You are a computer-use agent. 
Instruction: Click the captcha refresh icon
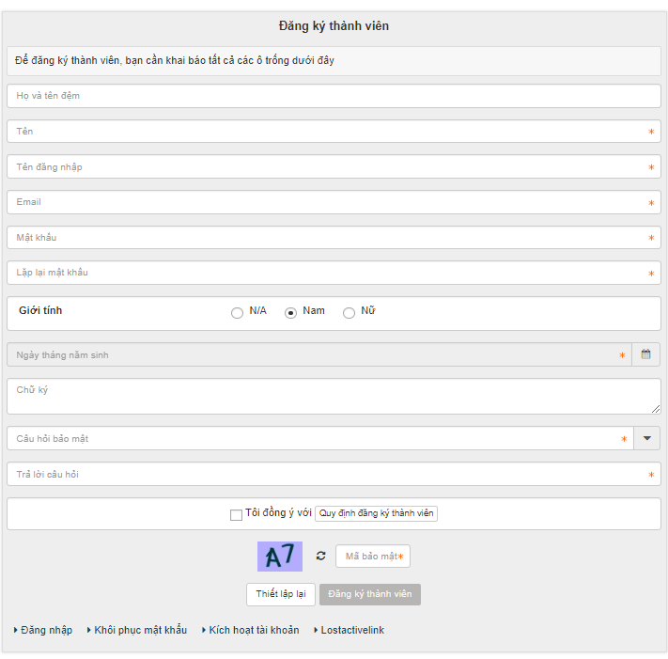click(x=320, y=557)
